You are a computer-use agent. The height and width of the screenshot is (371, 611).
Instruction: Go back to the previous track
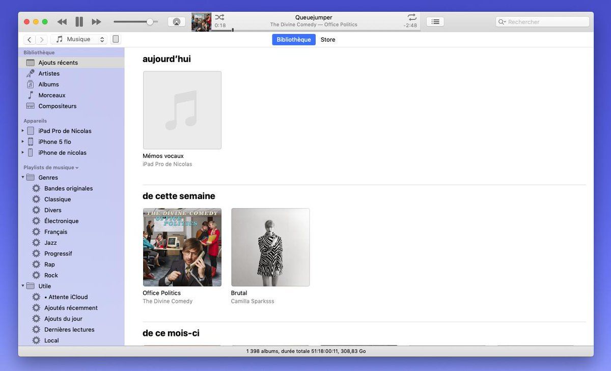point(62,22)
